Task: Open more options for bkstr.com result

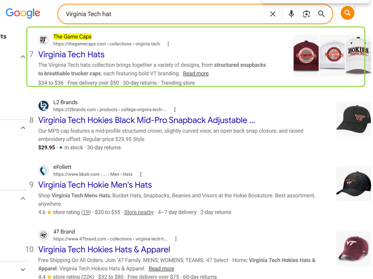Action: pyautogui.click(x=141, y=174)
